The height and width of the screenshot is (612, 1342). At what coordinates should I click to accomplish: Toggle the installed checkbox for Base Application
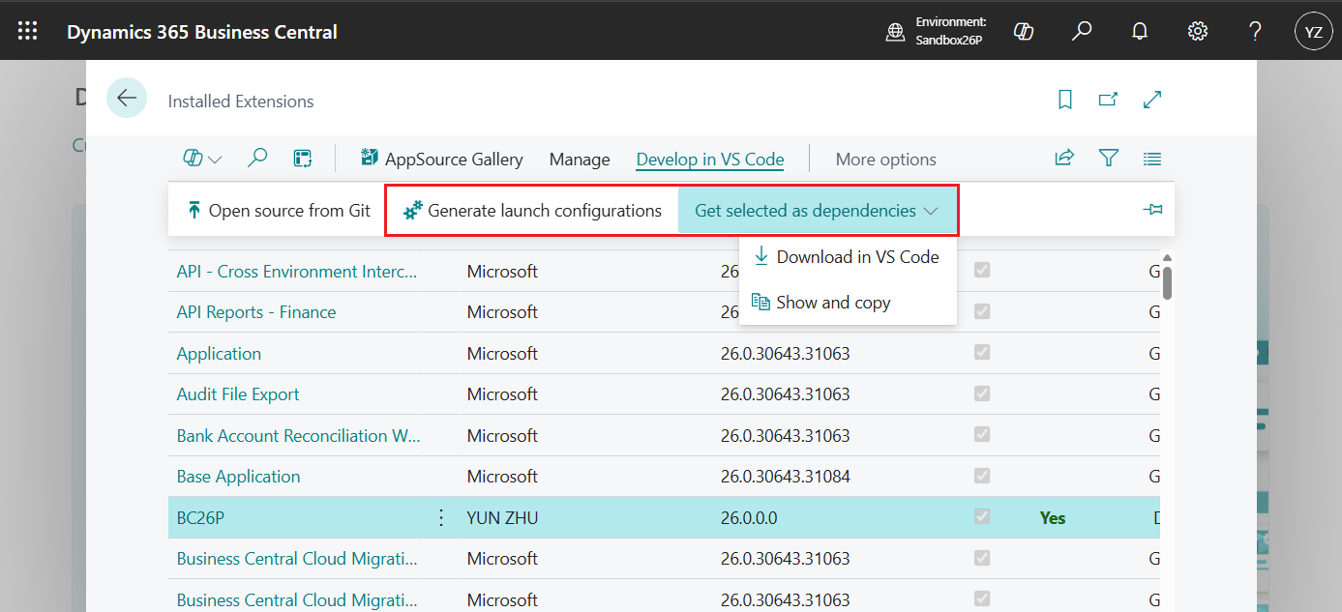982,476
